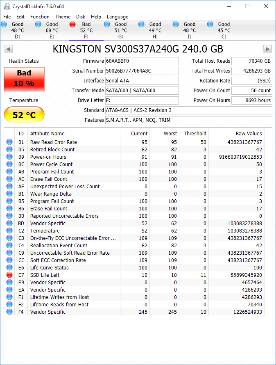
Task: Go to next disk arrow
Action: pos(268,49)
